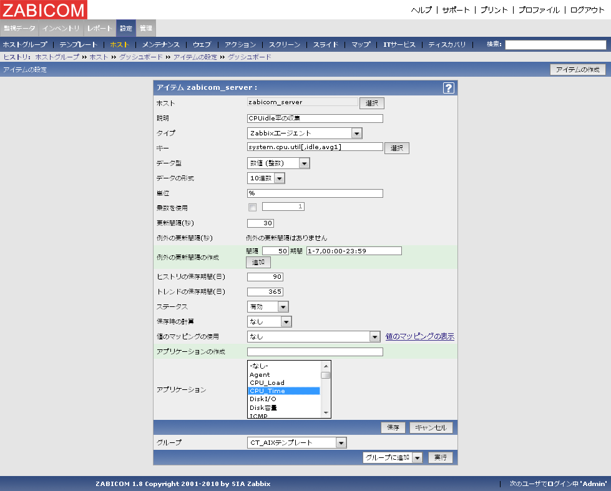Click the プロファイル link
This screenshot has height=491, width=611.
pos(539,10)
